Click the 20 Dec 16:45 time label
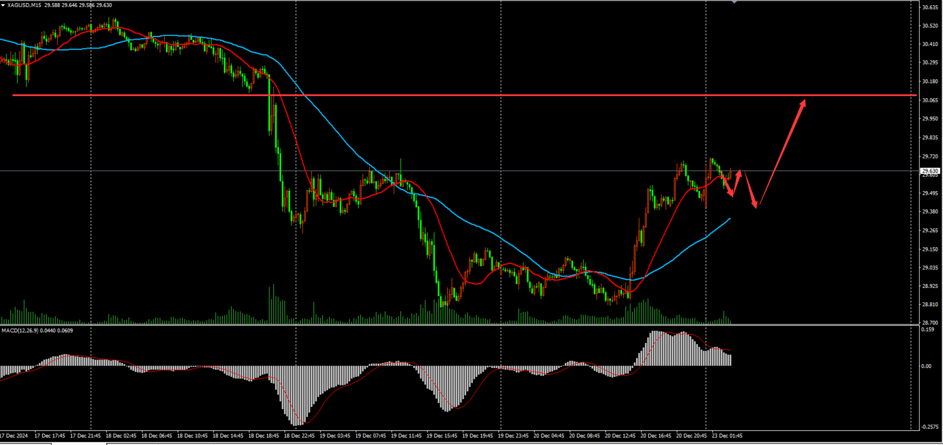Image resolution: width=943 pixels, height=445 pixels. 656,436
